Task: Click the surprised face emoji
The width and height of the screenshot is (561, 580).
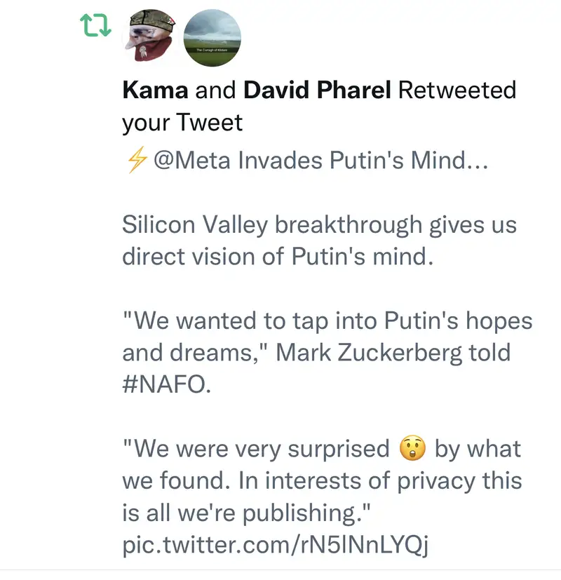Action: [x=412, y=449]
